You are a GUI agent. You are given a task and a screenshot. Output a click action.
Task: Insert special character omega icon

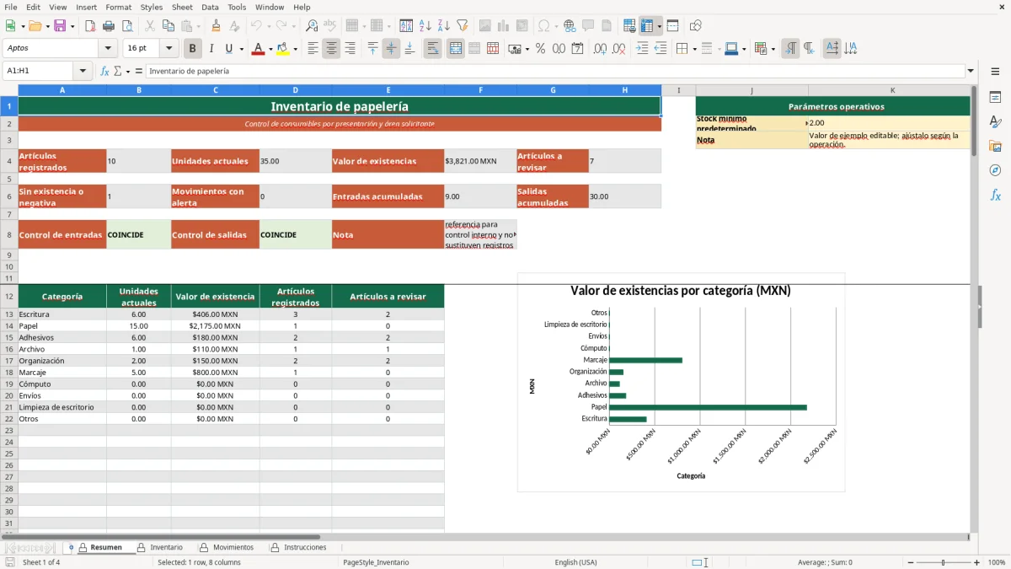(543, 26)
